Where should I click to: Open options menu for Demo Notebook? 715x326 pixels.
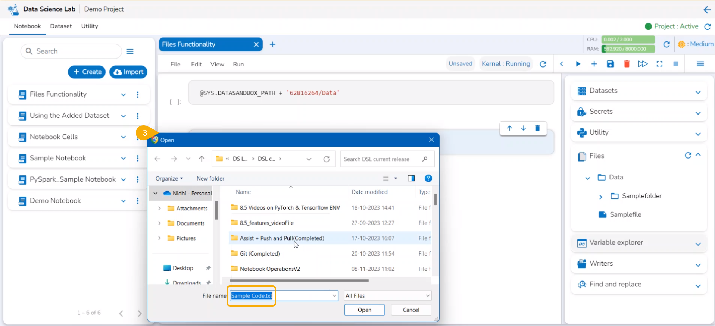pyautogui.click(x=138, y=201)
